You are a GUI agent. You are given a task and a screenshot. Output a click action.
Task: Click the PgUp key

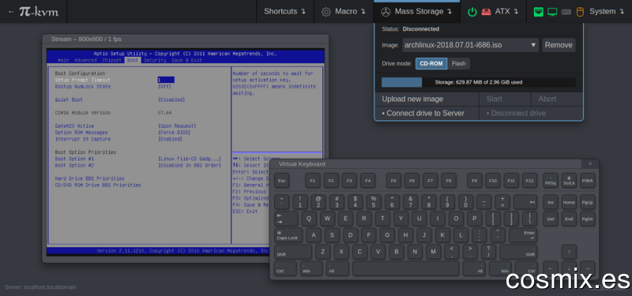[x=587, y=202]
